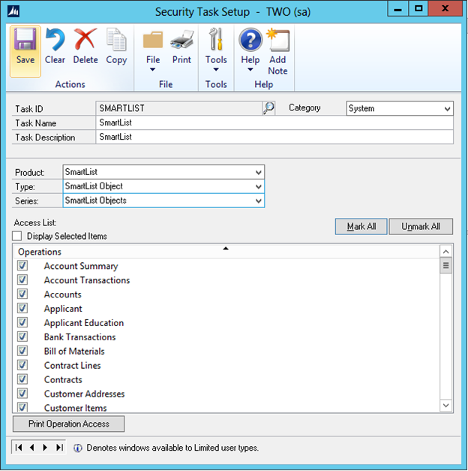The width and height of the screenshot is (468, 471).
Task: Go to the last record
Action: pos(59,448)
